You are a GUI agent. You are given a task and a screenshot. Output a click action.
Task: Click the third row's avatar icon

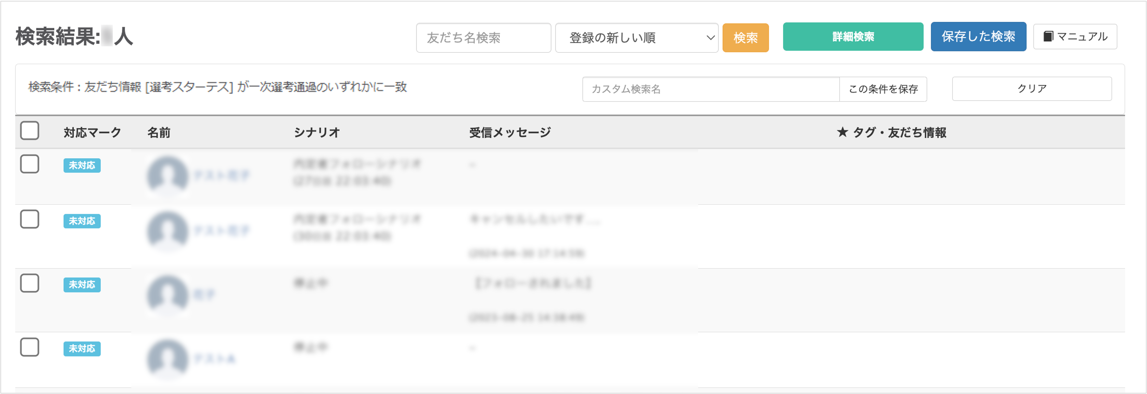pyautogui.click(x=168, y=295)
